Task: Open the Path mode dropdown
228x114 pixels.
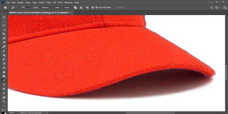Action: (x=26, y=7)
